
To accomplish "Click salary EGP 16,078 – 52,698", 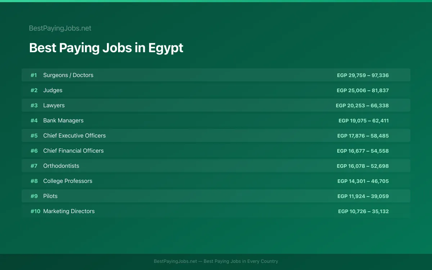I will click(363, 166).
